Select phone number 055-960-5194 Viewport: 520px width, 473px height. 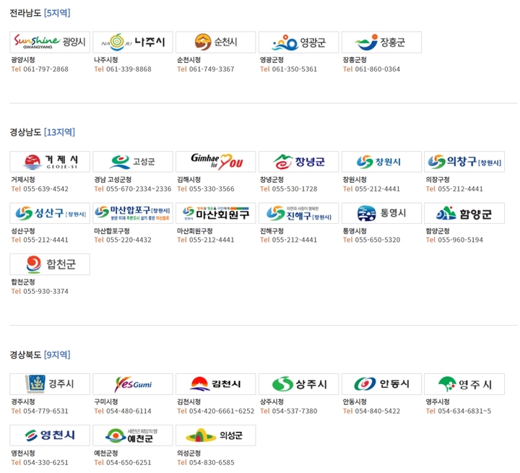click(460, 240)
